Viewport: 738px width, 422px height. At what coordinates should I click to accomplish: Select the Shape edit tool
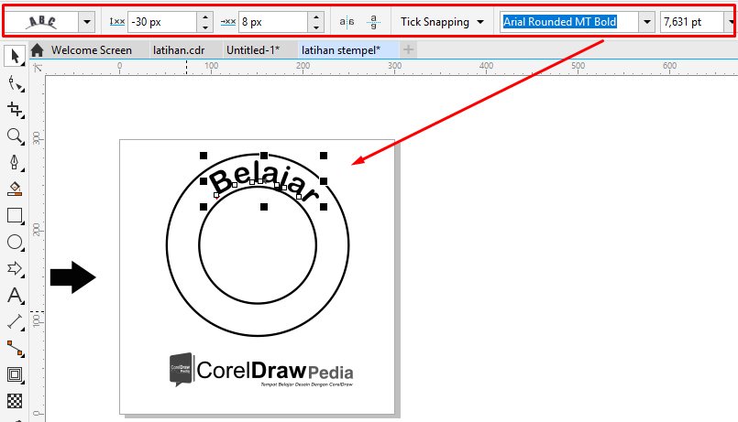tap(15, 83)
